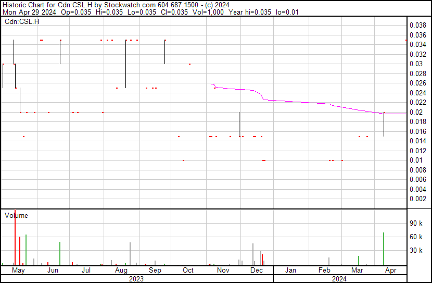Select the 'Oct' month label
Image resolution: width=432 pixels, height=283 pixels.
(188, 270)
